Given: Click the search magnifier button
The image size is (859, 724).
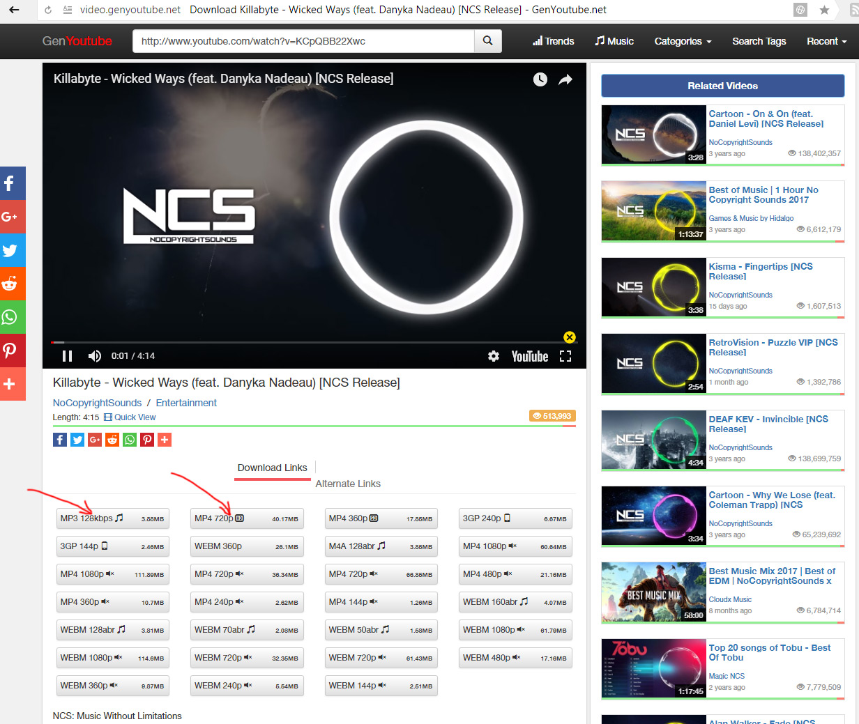Looking at the screenshot, I should click(487, 41).
